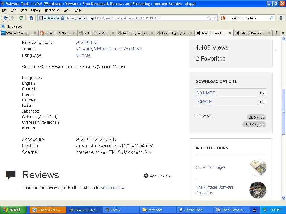Open the Help menu
This screenshot has height=214, width=286.
(x=78, y=10)
